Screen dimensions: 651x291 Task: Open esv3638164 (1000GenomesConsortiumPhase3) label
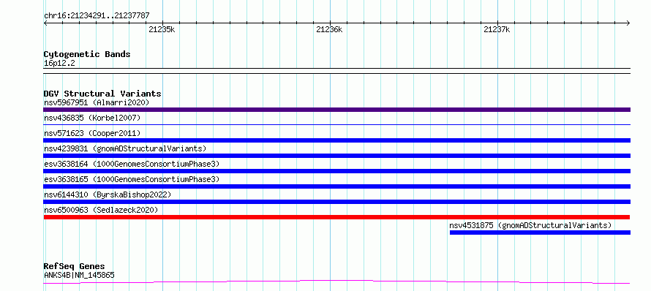click(x=132, y=164)
